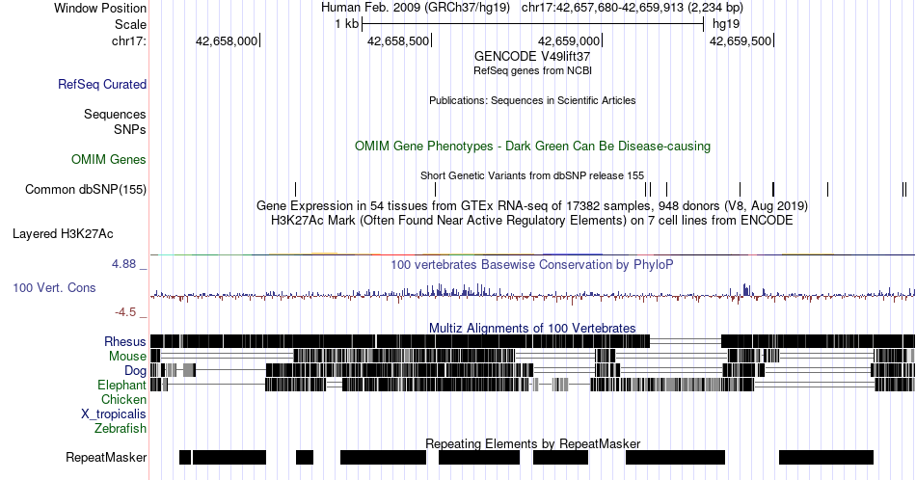The width and height of the screenshot is (916, 480).
Task: Click the 42,659,000 ruler position
Action: point(570,40)
